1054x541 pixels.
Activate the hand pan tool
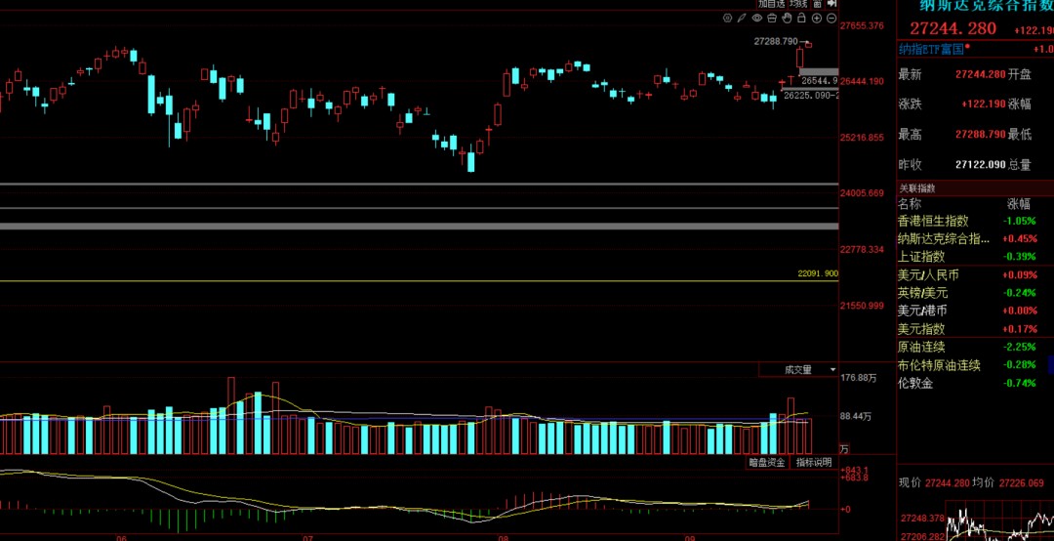(x=788, y=19)
